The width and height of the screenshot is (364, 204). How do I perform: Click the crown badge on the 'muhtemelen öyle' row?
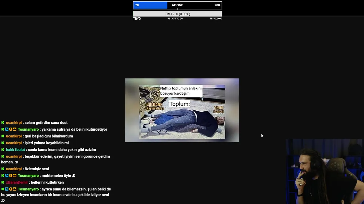pos(15,176)
